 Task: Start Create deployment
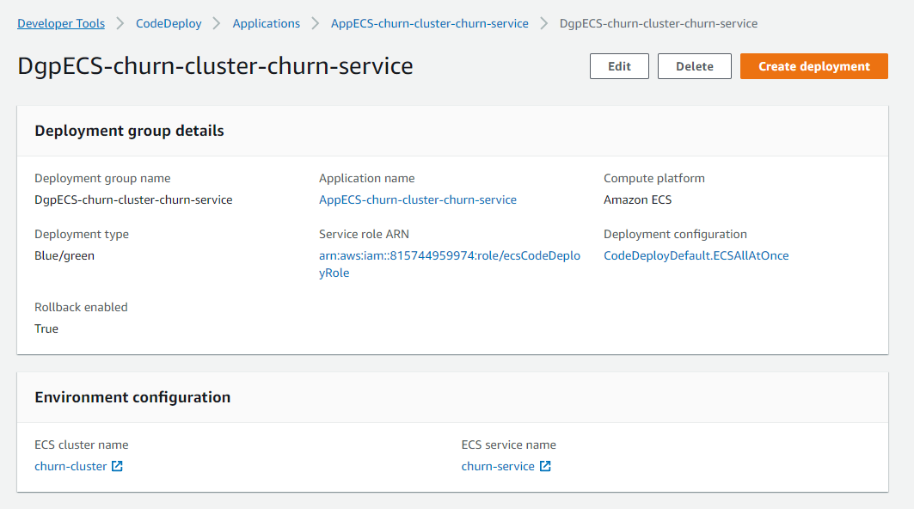813,66
